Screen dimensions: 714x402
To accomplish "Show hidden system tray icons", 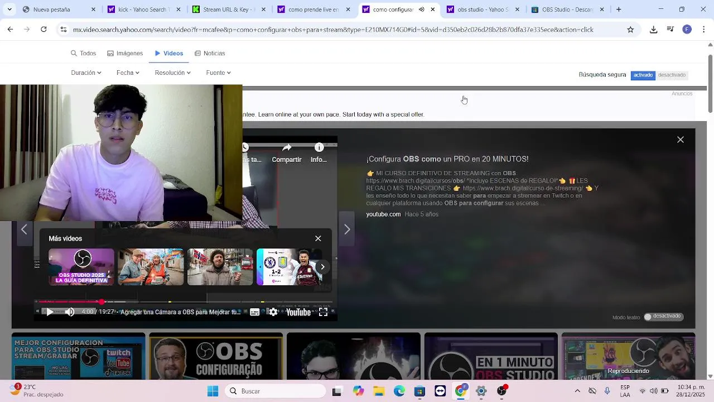I will pos(577,391).
